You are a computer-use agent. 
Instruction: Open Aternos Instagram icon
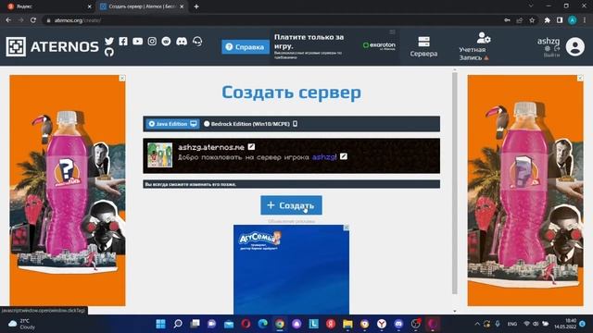tap(152, 41)
